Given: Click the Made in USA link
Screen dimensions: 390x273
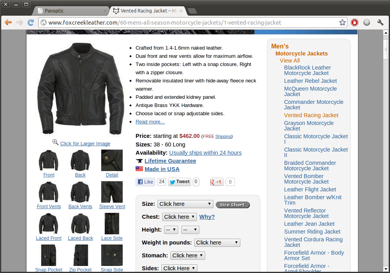Looking at the screenshot, I should pyautogui.click(x=162, y=169).
